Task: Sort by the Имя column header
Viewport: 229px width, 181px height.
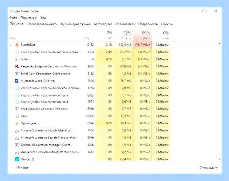Action: [x=13, y=38]
